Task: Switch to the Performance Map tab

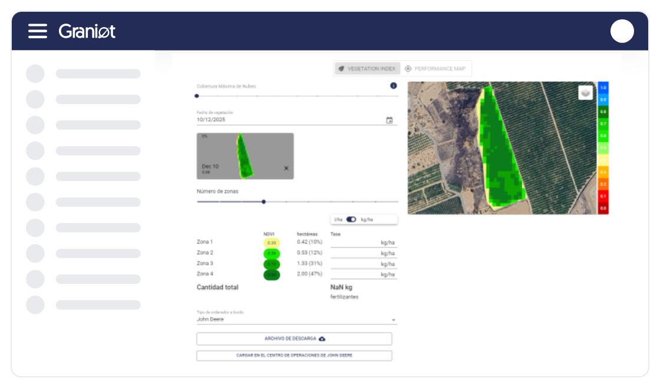Action: click(436, 69)
